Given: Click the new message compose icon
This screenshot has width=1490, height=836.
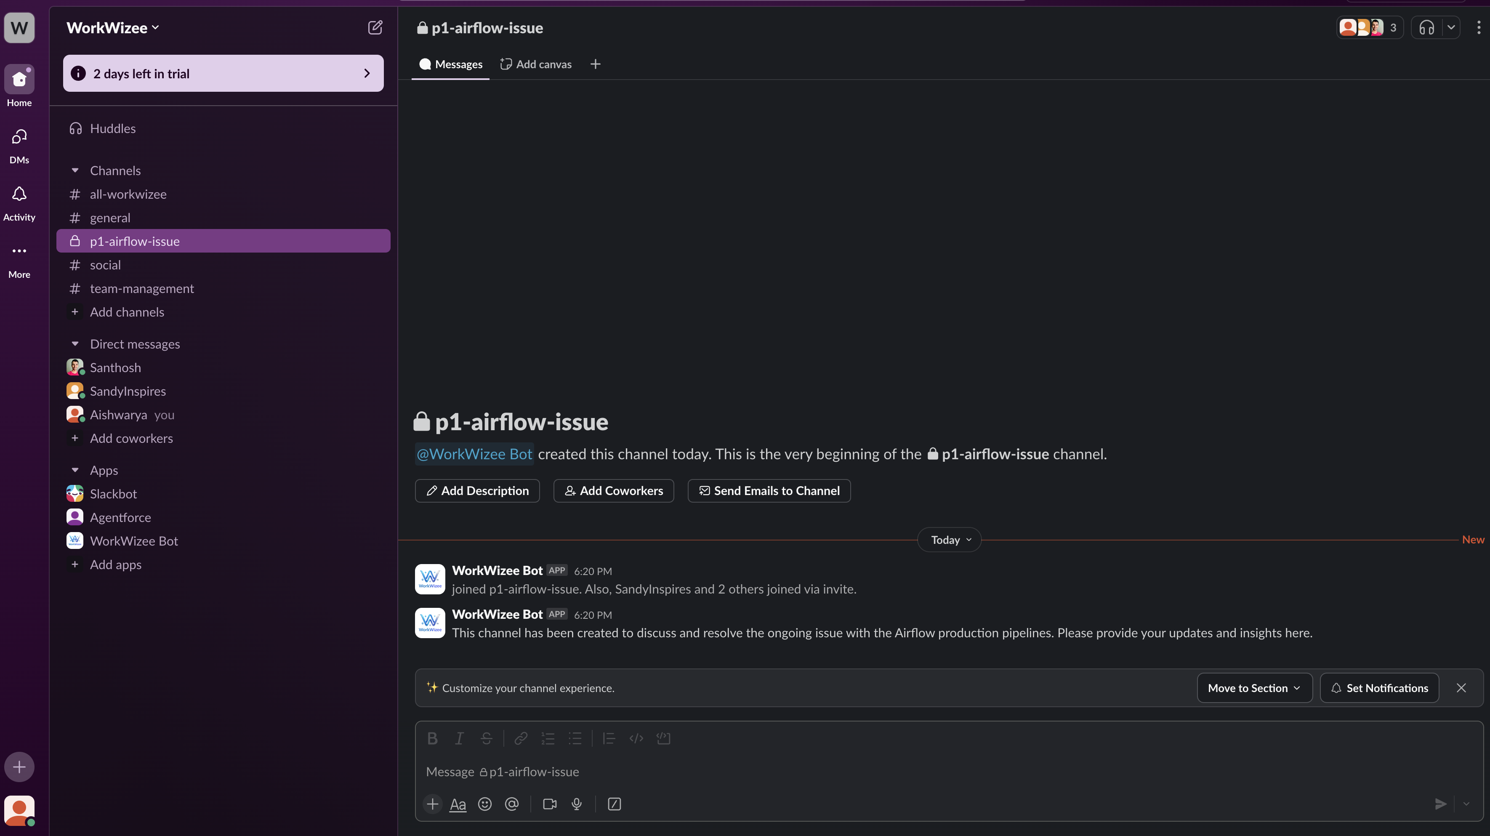Looking at the screenshot, I should point(375,27).
